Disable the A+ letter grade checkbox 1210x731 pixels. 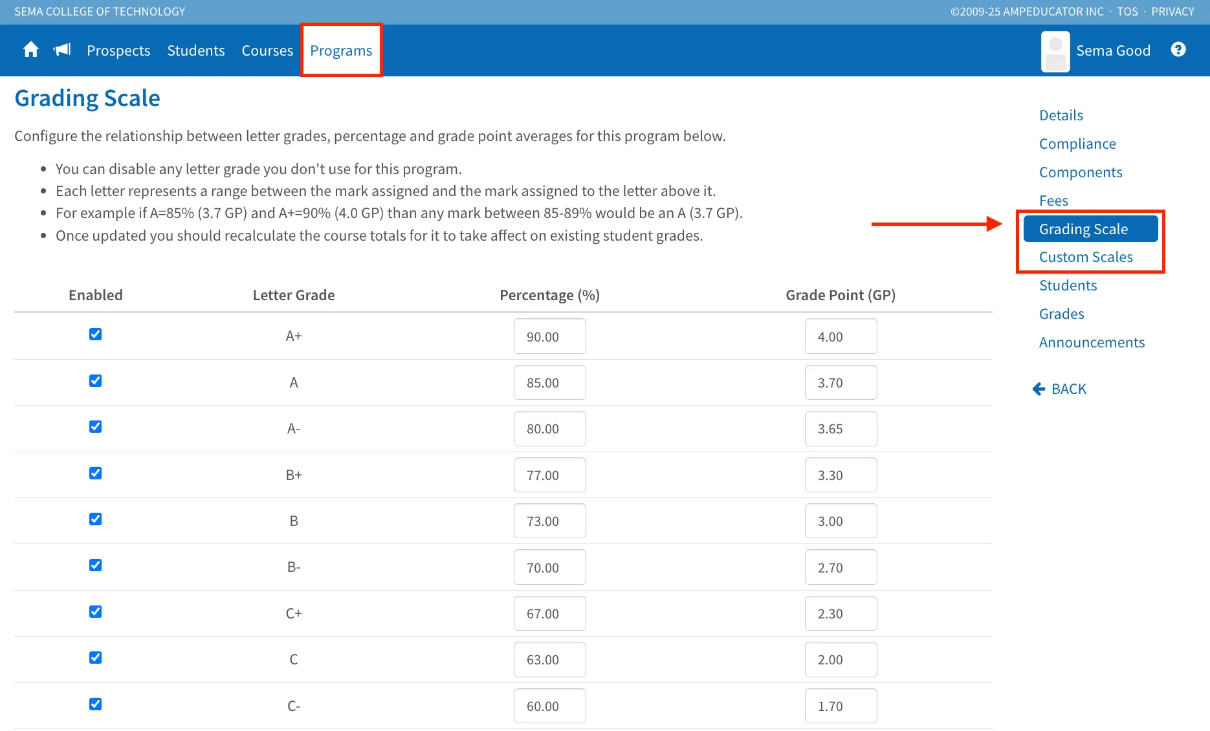(95, 334)
